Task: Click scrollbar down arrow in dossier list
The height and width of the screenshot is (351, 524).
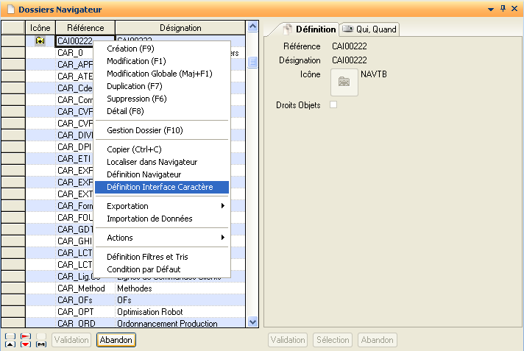Action: click(252, 322)
